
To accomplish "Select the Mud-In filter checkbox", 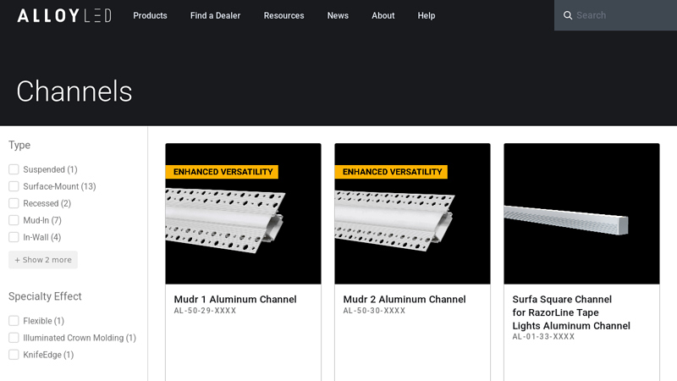I will 14,220.
